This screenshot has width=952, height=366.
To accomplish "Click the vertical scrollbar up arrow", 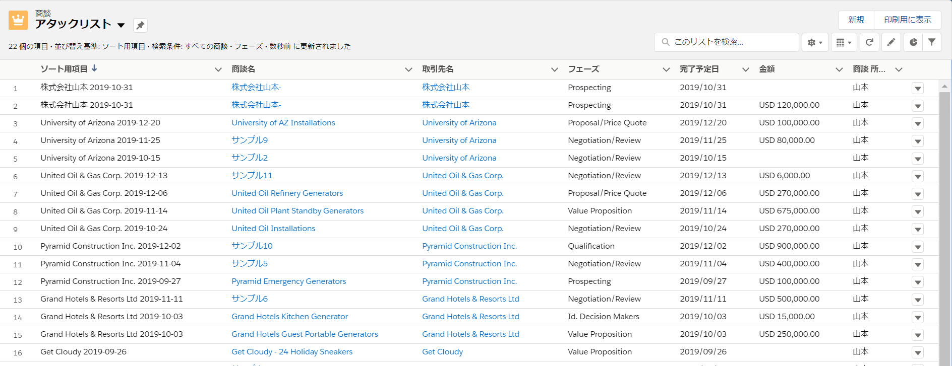I will click(x=944, y=87).
